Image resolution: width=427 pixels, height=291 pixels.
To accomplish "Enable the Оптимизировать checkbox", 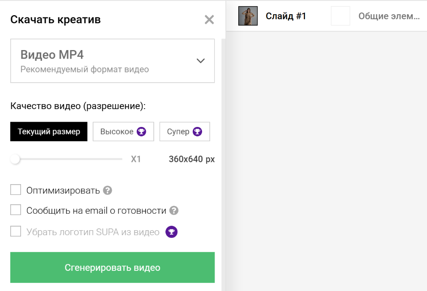I will click(16, 190).
